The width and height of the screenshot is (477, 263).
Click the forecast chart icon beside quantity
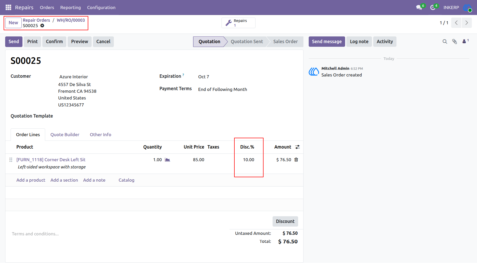168,160
